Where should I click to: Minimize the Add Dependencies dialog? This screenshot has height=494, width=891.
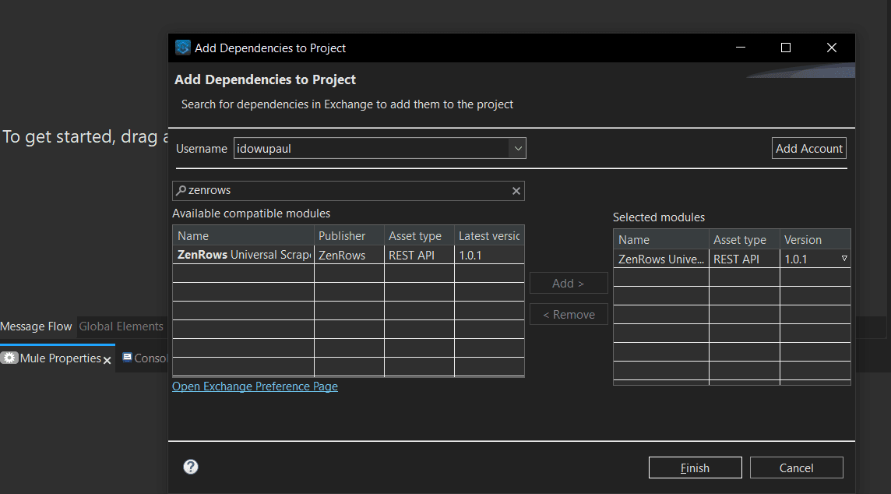(741, 48)
